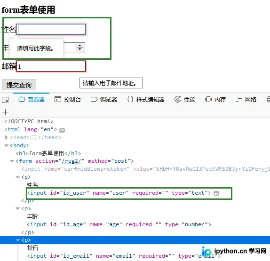This screenshot has height=261, width=270.
Task: Click into the 邮箱 email input field
Action: coord(51,66)
